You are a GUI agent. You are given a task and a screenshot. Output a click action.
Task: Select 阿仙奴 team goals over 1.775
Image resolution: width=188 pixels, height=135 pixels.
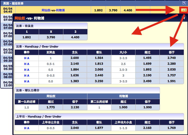51,107
